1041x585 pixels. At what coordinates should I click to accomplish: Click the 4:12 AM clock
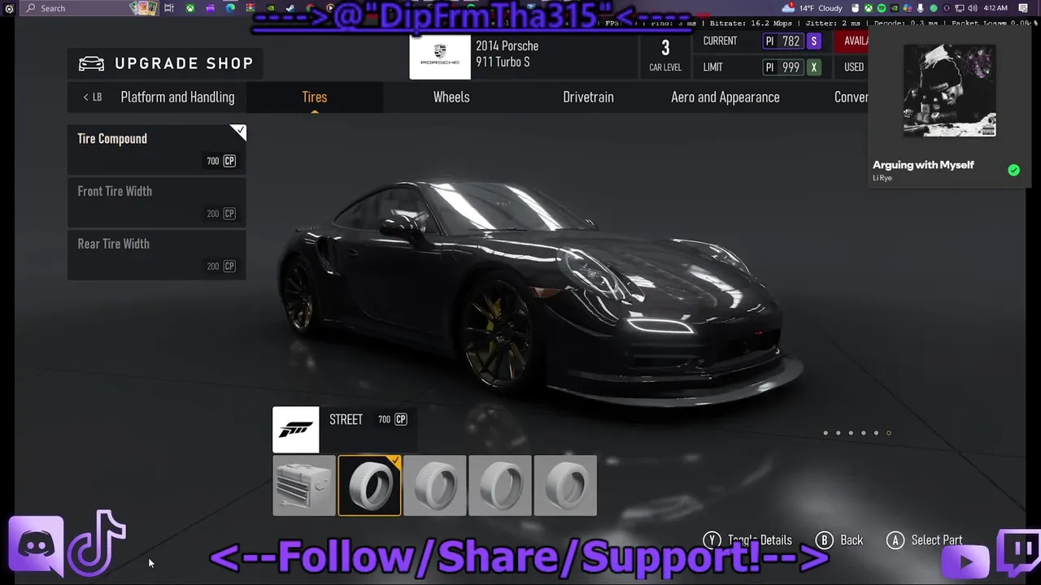pyautogui.click(x=995, y=8)
